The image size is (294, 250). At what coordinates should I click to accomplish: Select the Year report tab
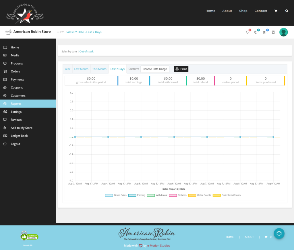click(67, 69)
